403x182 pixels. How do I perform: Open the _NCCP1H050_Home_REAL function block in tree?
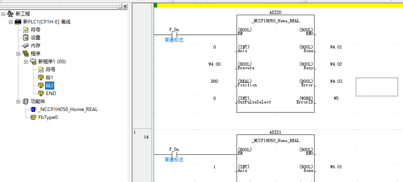click(x=67, y=109)
